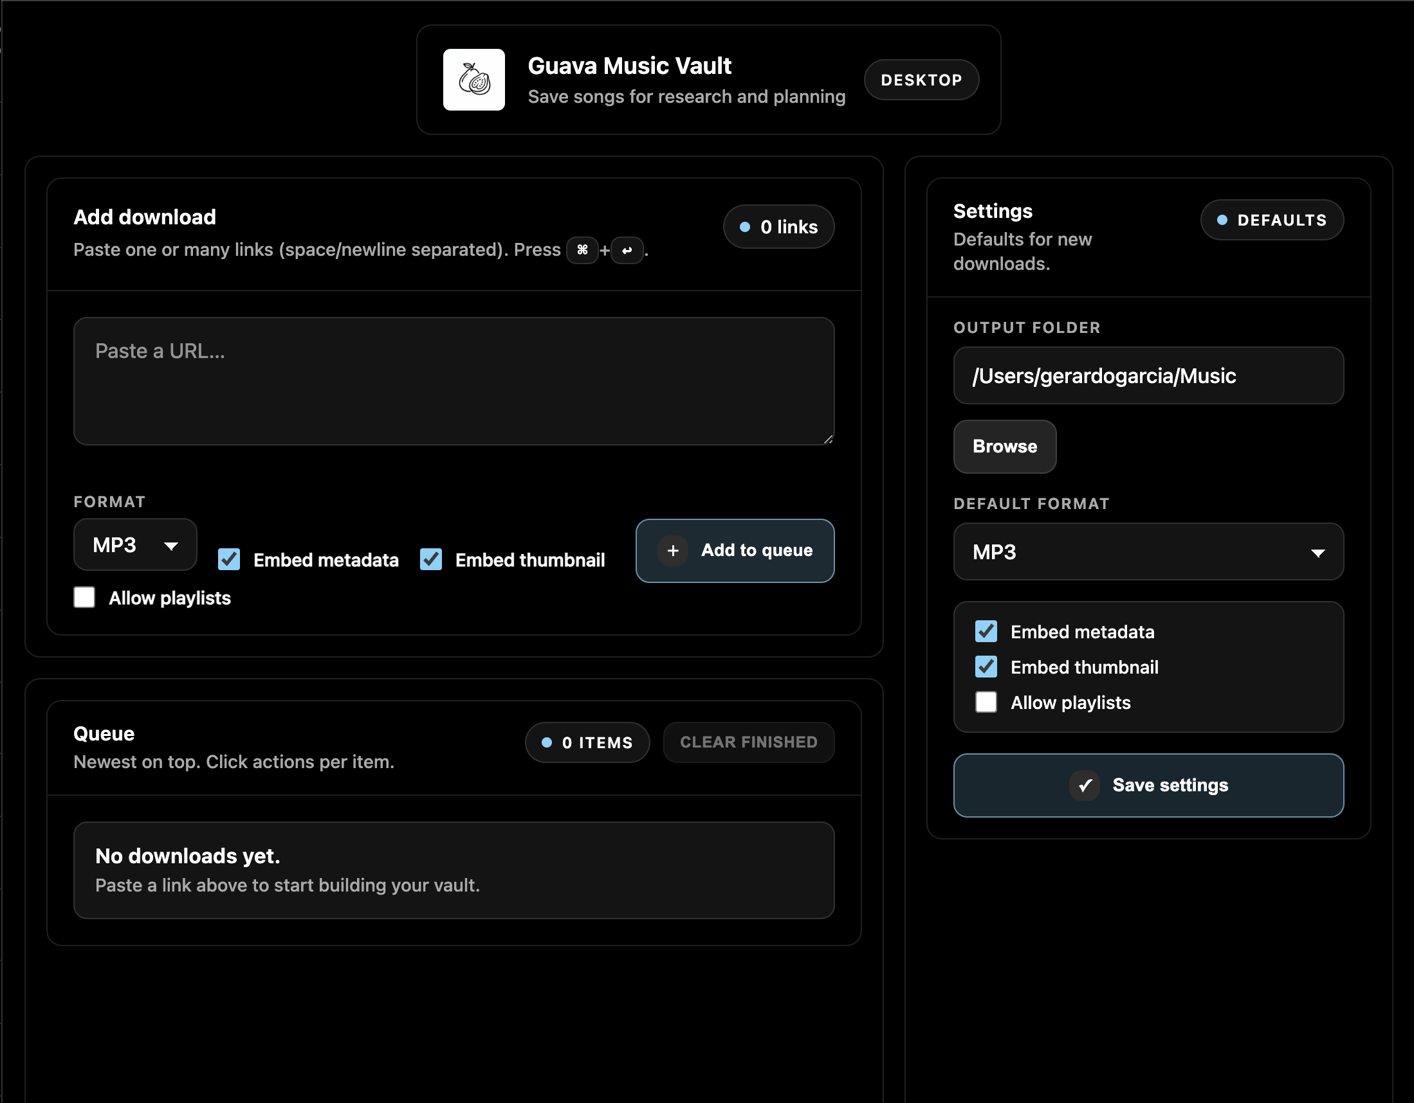Image resolution: width=1414 pixels, height=1103 pixels.
Task: Enable Allow playlists under Format
Action: pyautogui.click(x=84, y=597)
